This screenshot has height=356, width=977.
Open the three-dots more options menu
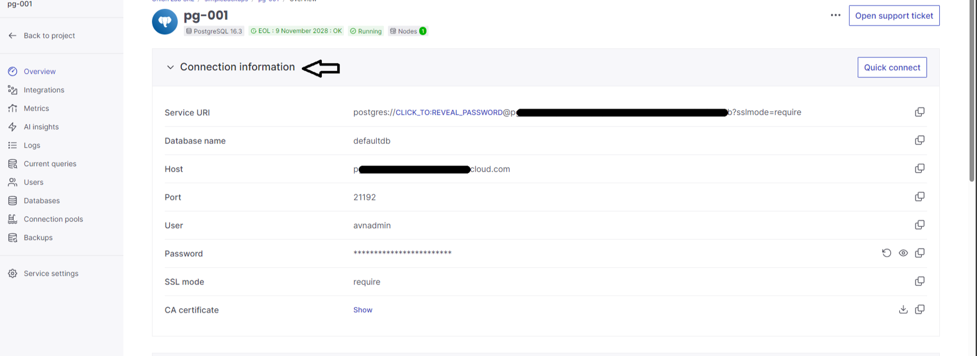[835, 15]
